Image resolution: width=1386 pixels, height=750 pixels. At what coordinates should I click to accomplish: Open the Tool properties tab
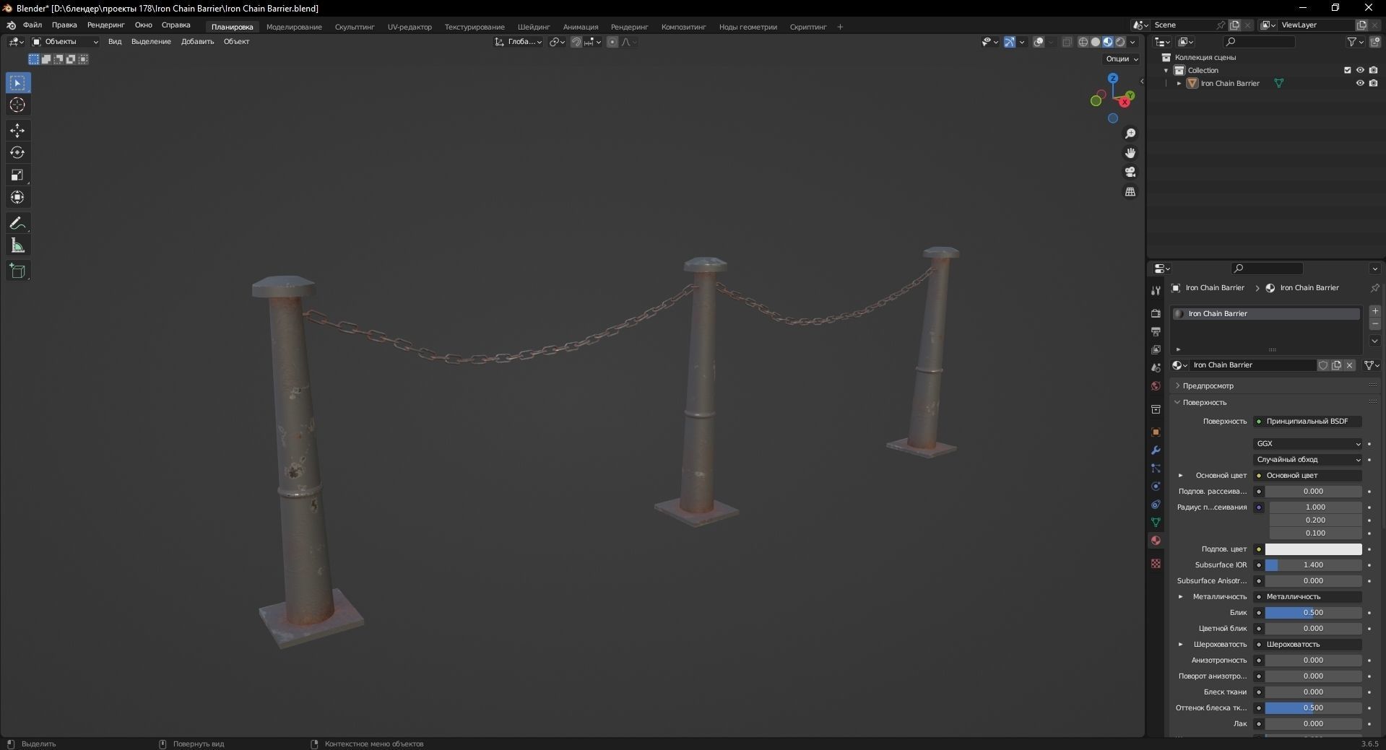point(1156,290)
